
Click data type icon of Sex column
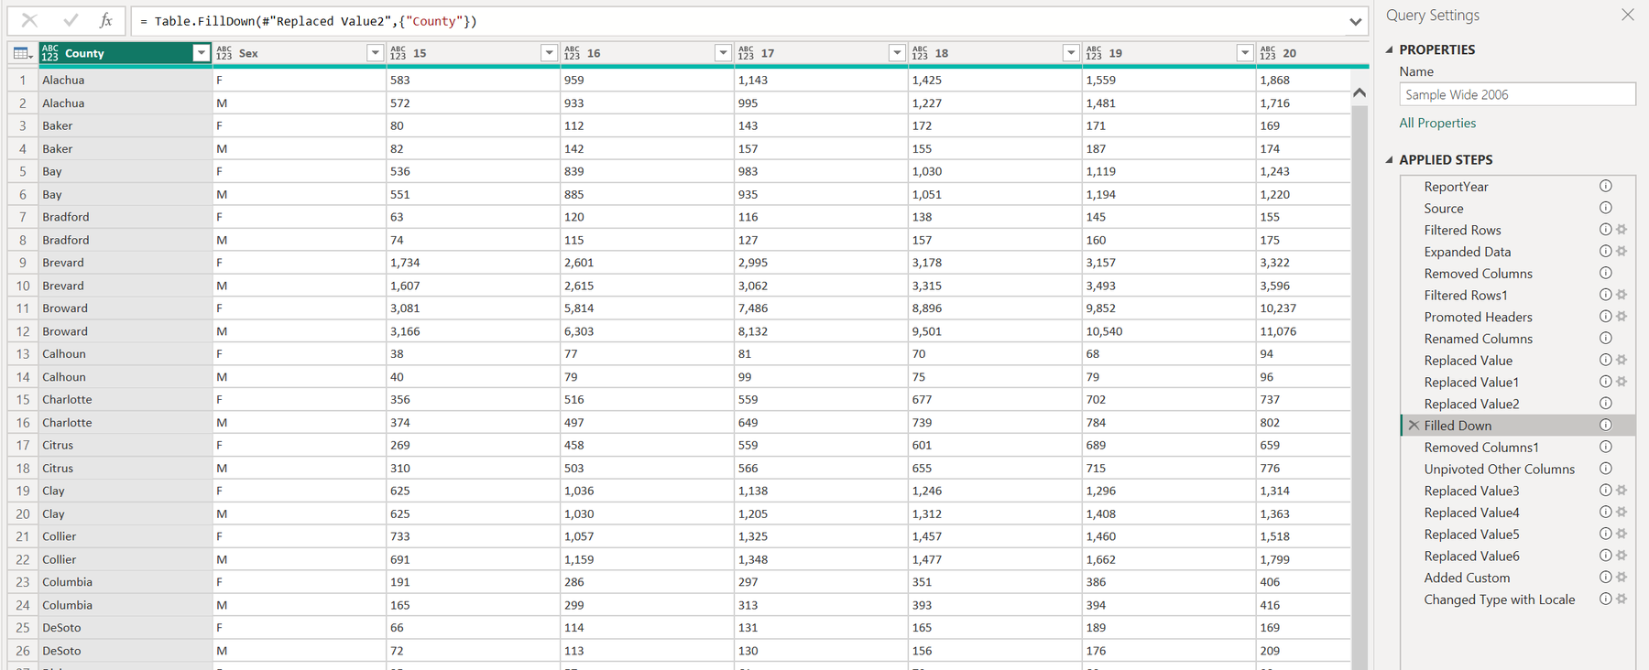[x=224, y=54]
